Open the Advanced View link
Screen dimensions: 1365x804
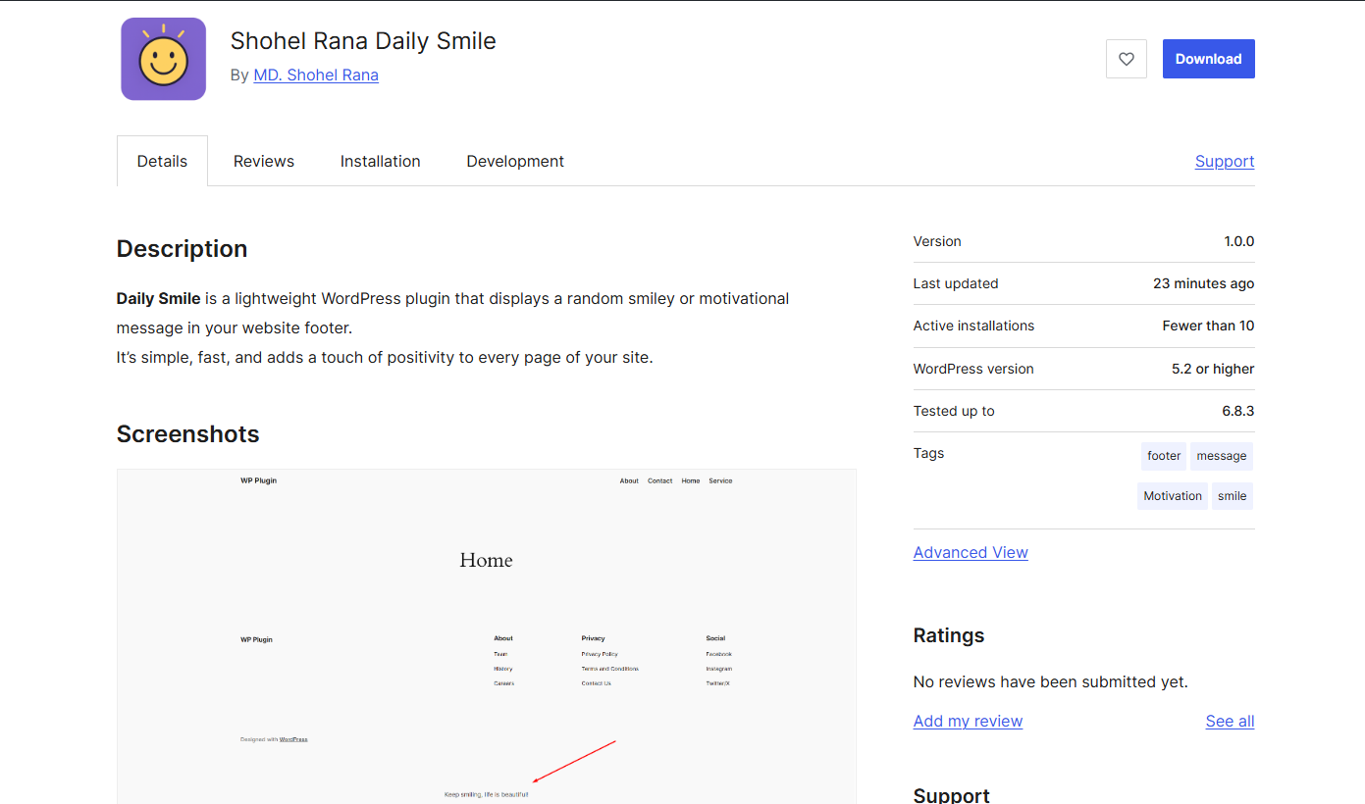(x=970, y=553)
